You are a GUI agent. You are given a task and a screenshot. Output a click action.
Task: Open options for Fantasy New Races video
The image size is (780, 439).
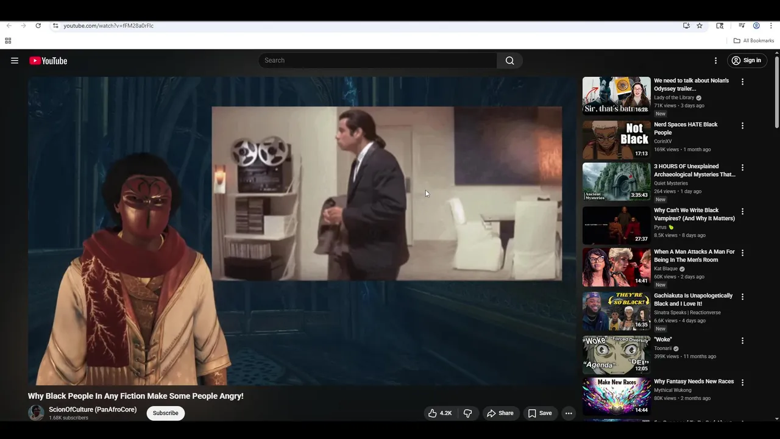tap(742, 382)
